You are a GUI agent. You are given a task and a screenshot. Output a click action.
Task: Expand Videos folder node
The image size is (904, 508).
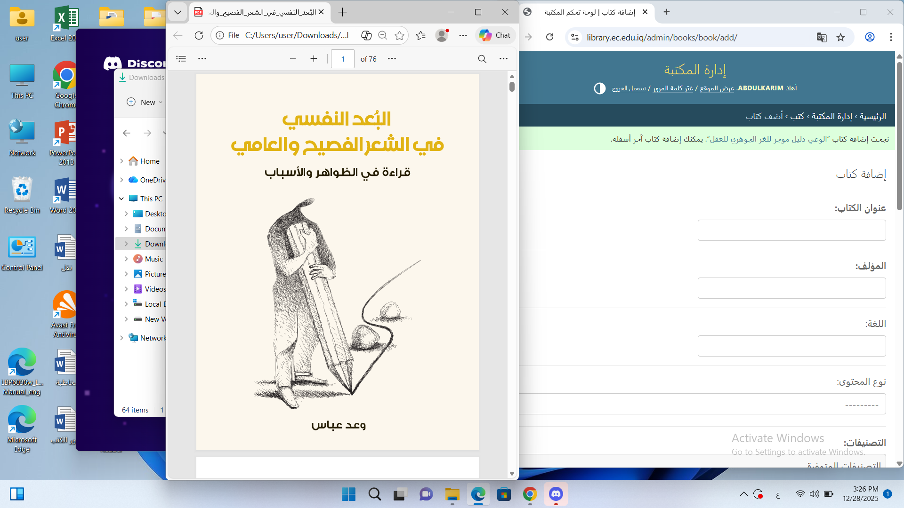coord(126,289)
